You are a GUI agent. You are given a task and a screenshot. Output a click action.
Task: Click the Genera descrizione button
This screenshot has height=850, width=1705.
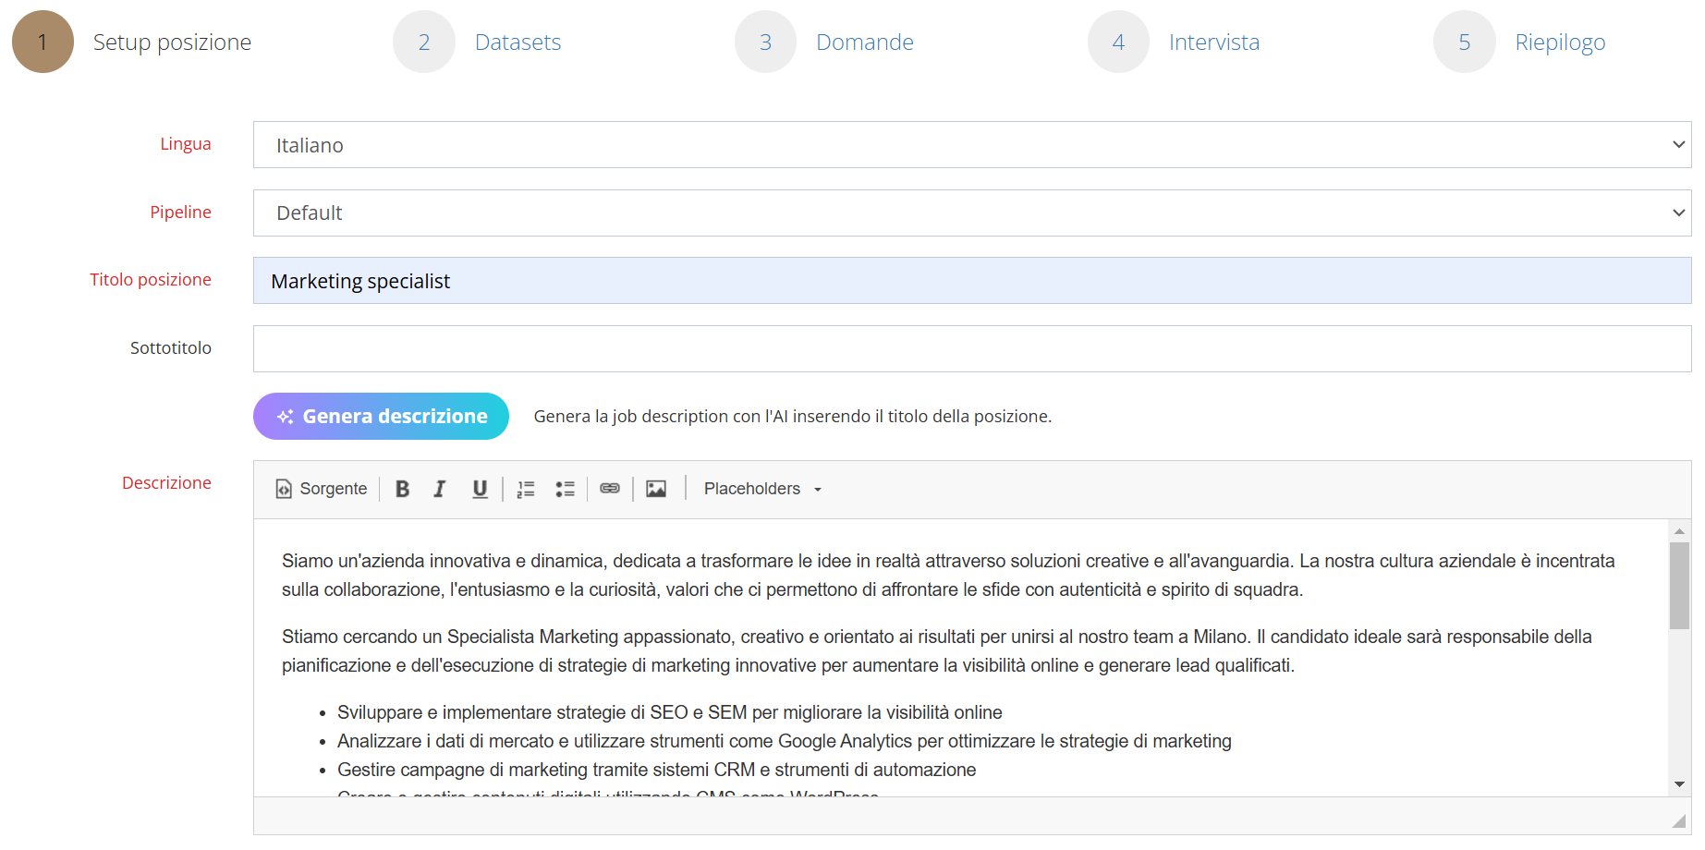click(x=381, y=416)
